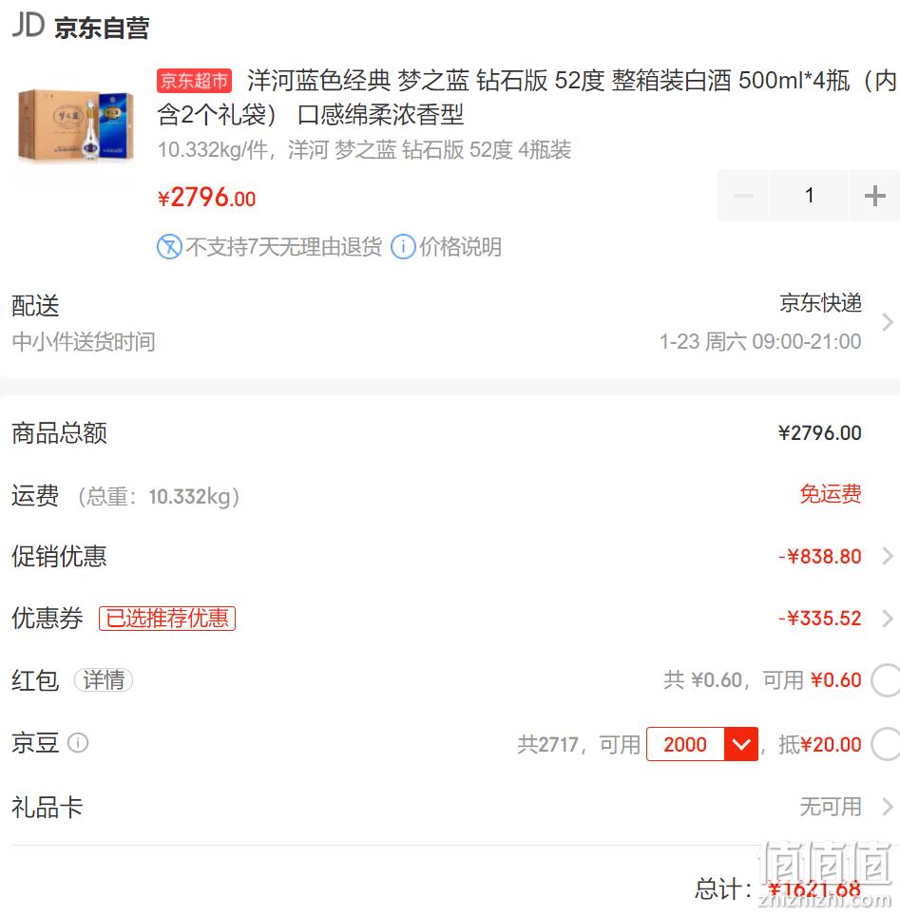900x916 pixels.
Task: Open the 价格说明 info icon
Action: pyautogui.click(x=403, y=246)
